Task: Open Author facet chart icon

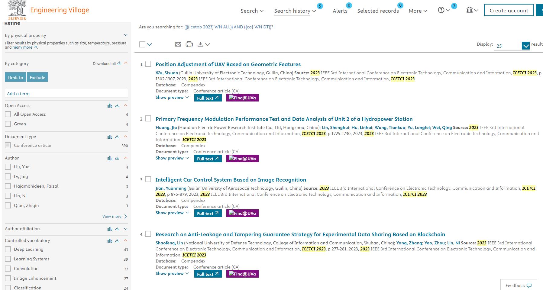Action: (x=110, y=158)
